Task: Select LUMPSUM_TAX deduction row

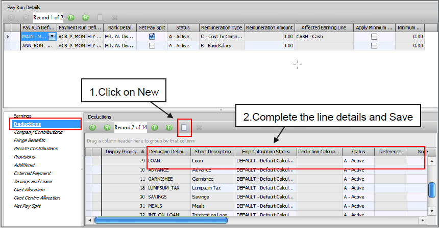Action: click(x=256, y=188)
